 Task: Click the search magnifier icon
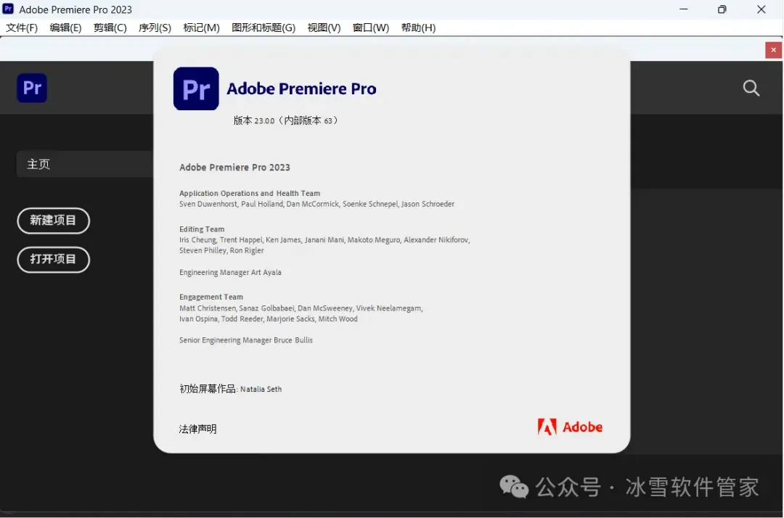pos(751,89)
